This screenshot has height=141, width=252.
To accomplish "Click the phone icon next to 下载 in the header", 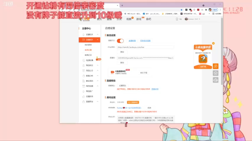I will click(177, 19).
